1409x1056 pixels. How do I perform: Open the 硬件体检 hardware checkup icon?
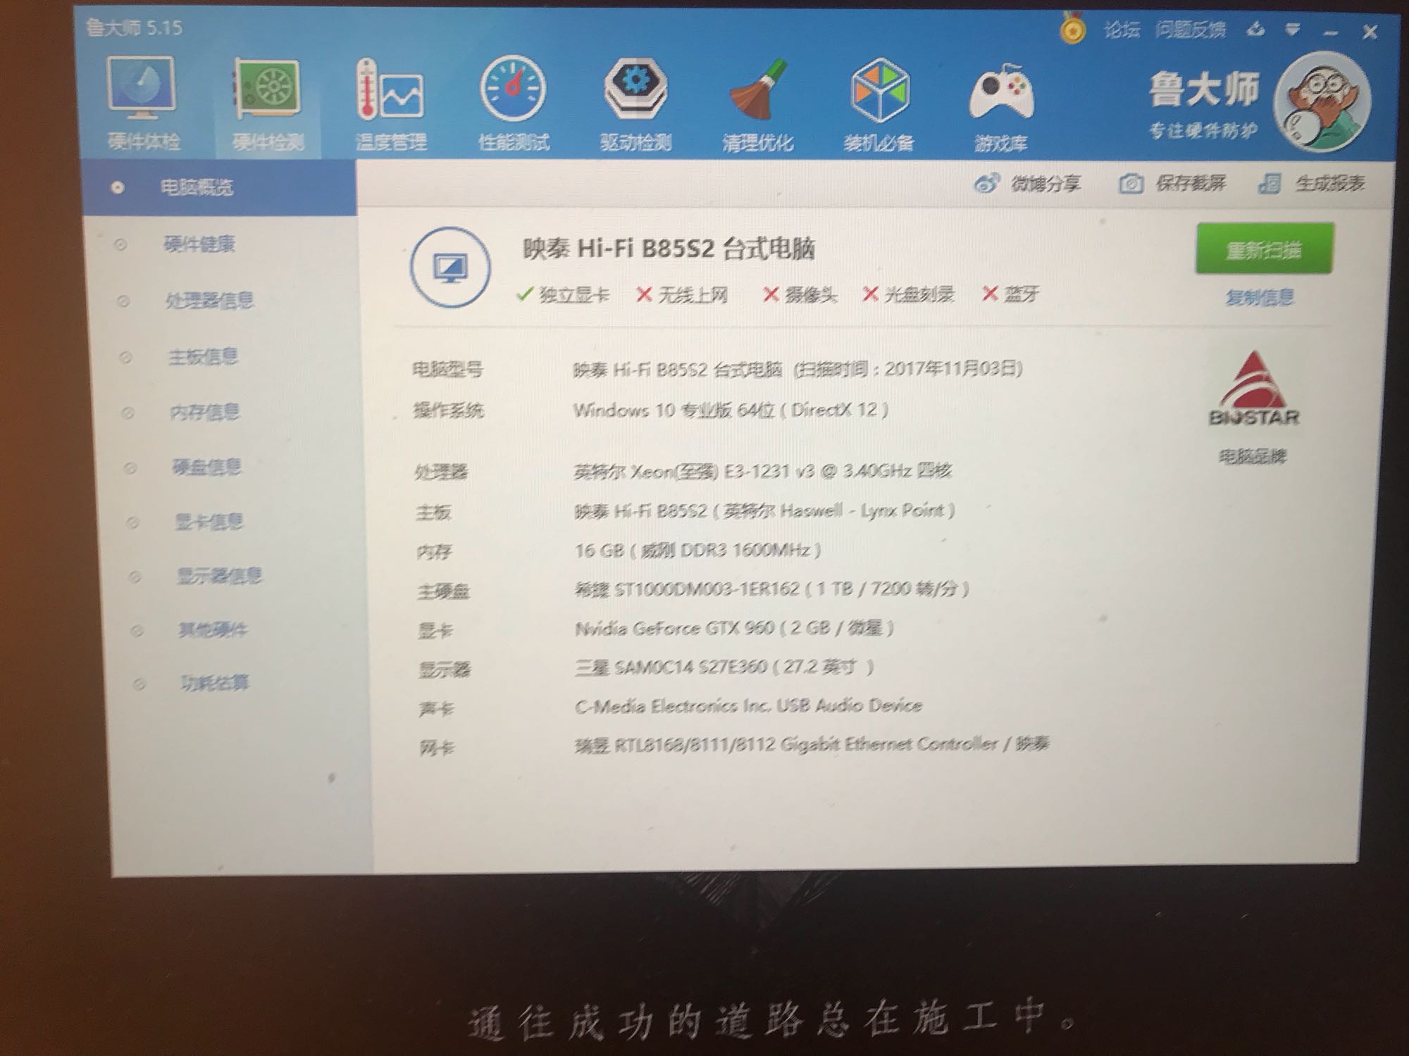pos(143,103)
